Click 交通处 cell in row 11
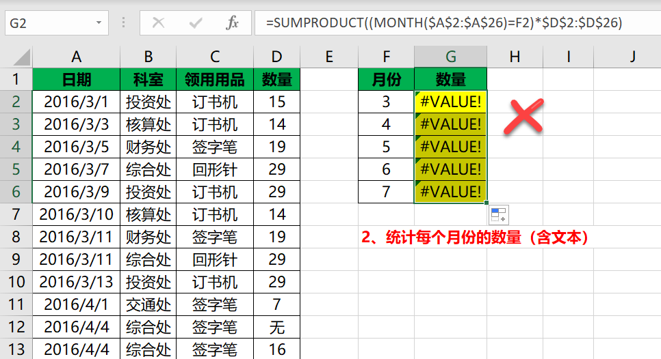 click(x=148, y=304)
